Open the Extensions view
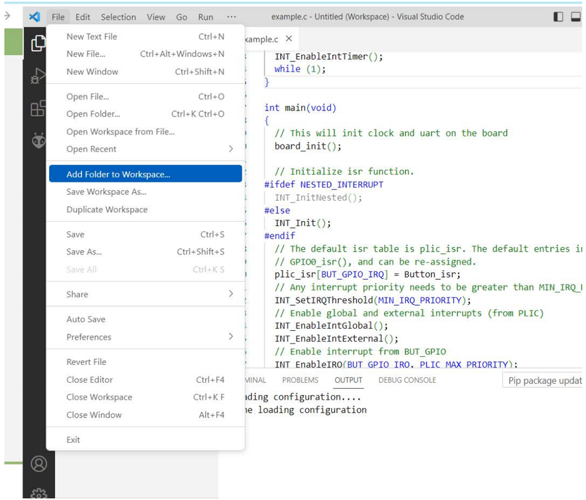This screenshot has height=500, width=586. [x=38, y=108]
